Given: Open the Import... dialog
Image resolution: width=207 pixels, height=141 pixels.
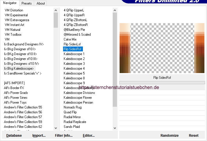Looking at the screenshot, I should (39, 136).
